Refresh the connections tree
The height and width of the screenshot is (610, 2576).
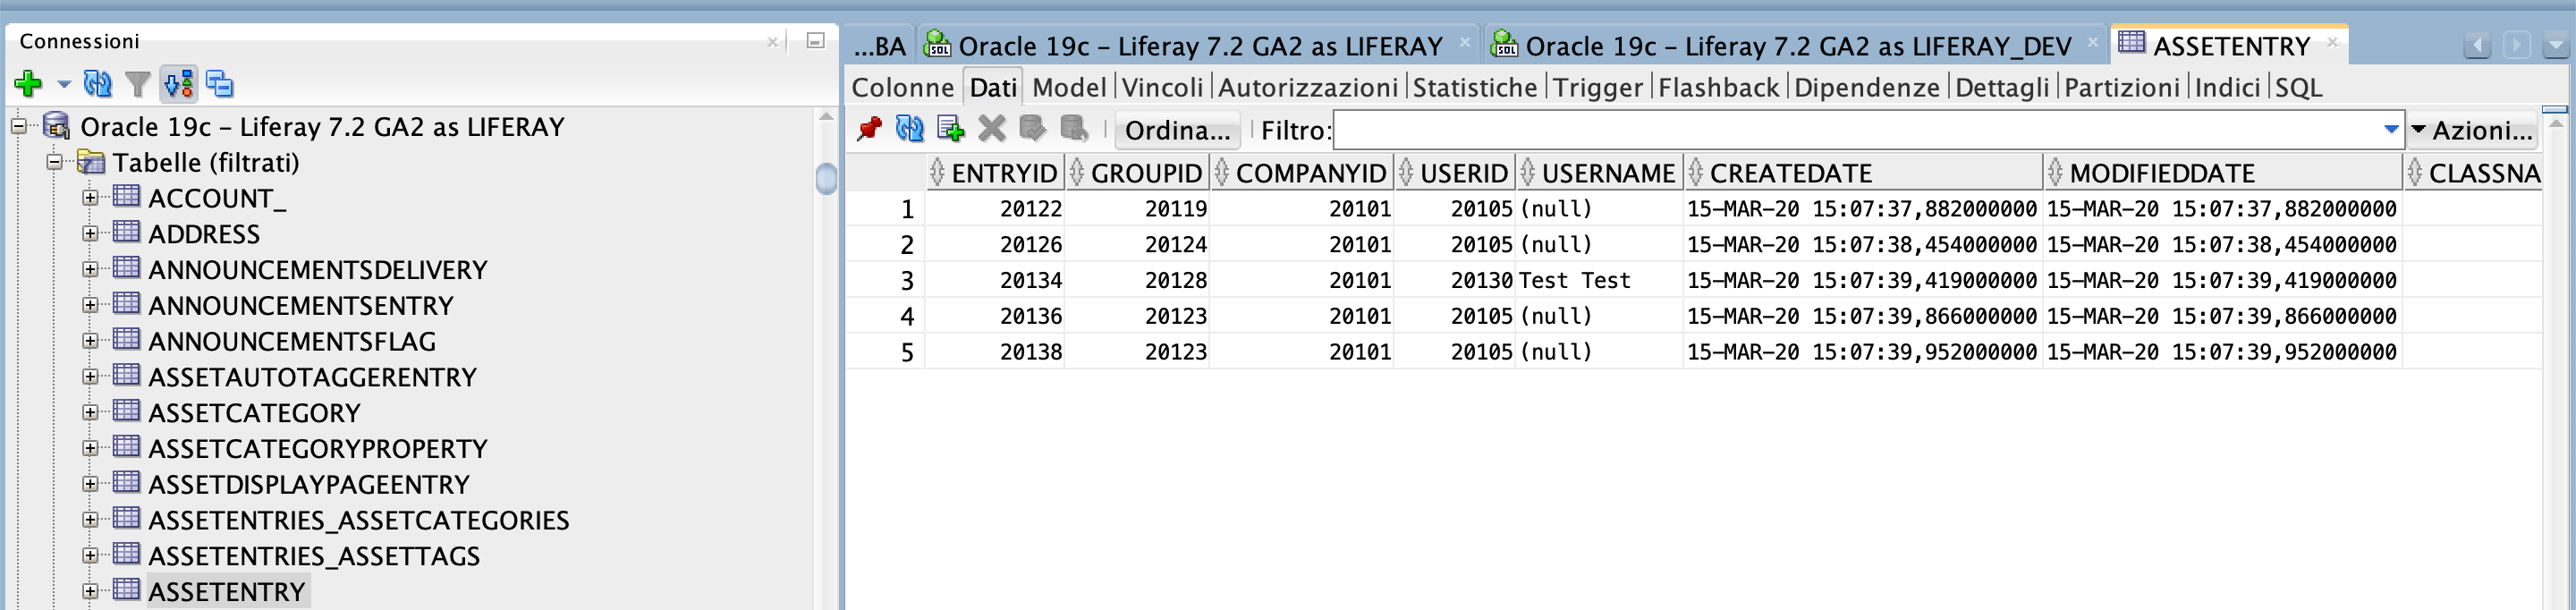[x=97, y=84]
